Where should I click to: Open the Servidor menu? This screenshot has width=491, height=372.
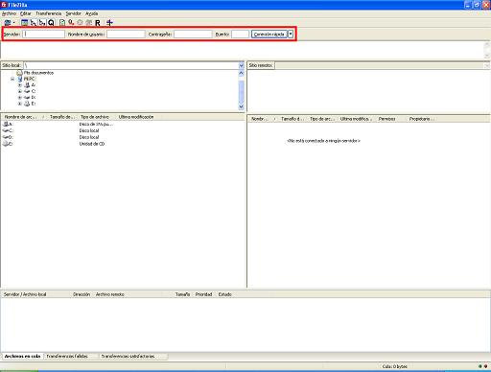(x=73, y=13)
